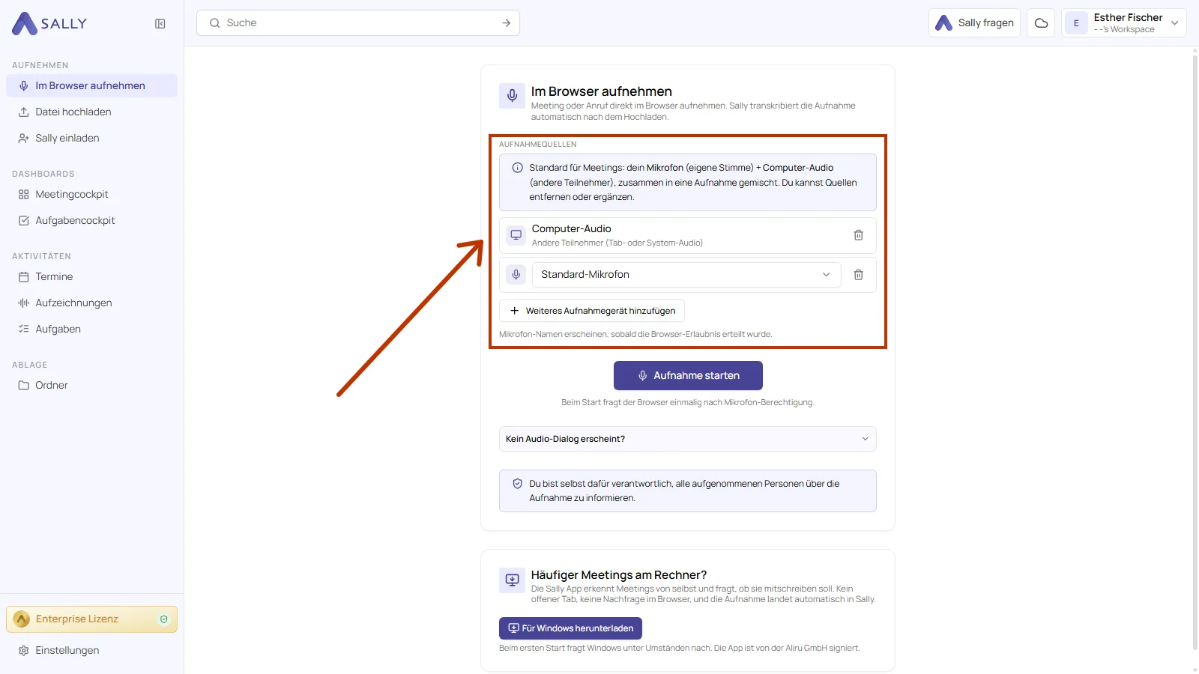
Task: Click Sally fragen button
Action: click(974, 23)
